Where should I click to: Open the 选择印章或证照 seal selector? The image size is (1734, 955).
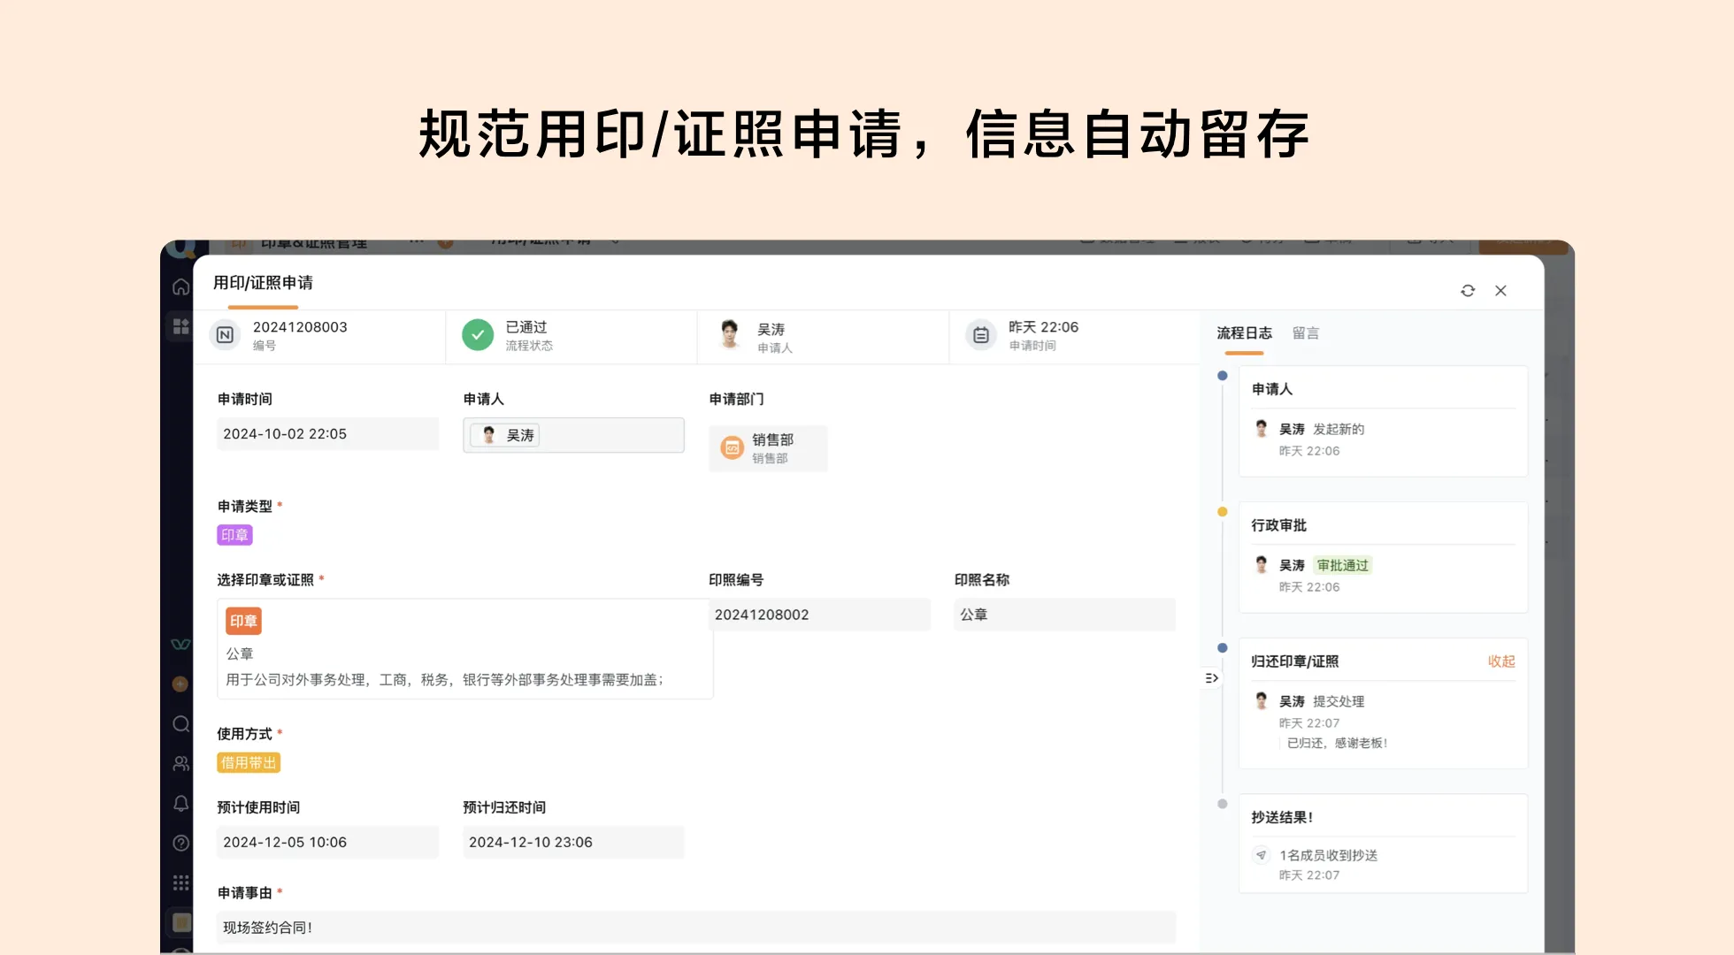click(464, 648)
